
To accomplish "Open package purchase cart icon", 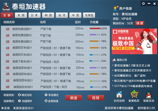I will (135, 94).
